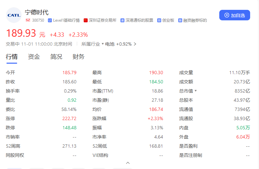Click the current price 189.93
Image resolution: width=259 pixels, height=169 pixels.
point(21,33)
